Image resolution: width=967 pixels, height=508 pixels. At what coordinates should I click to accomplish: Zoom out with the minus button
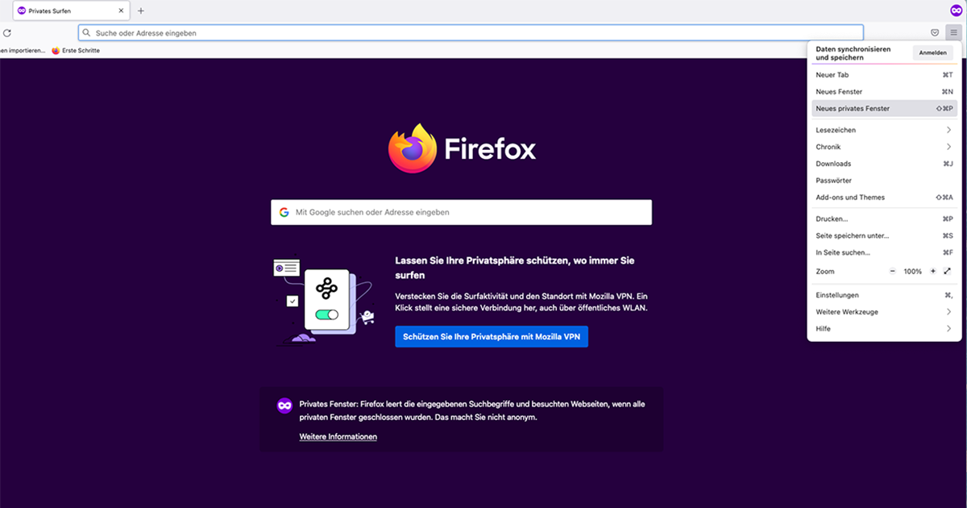[x=892, y=272]
